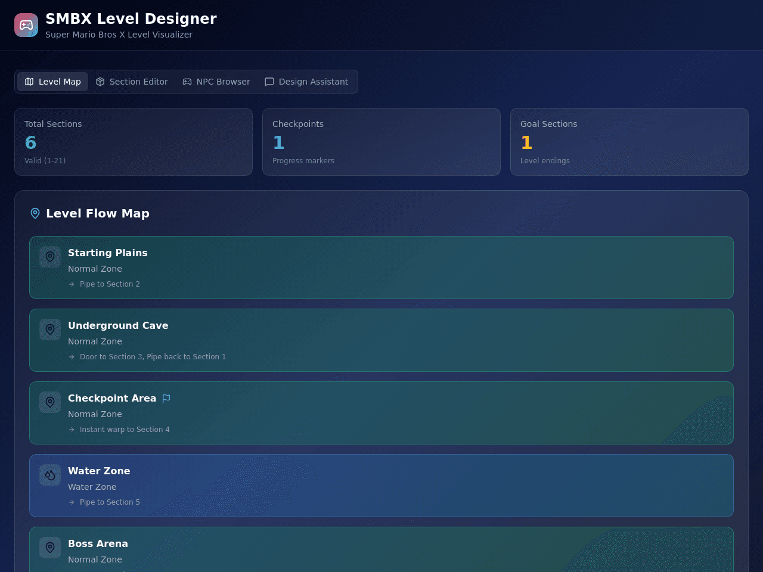Click the 'Progress markers' caption
Screen dimensions: 763x572
tap(303, 161)
